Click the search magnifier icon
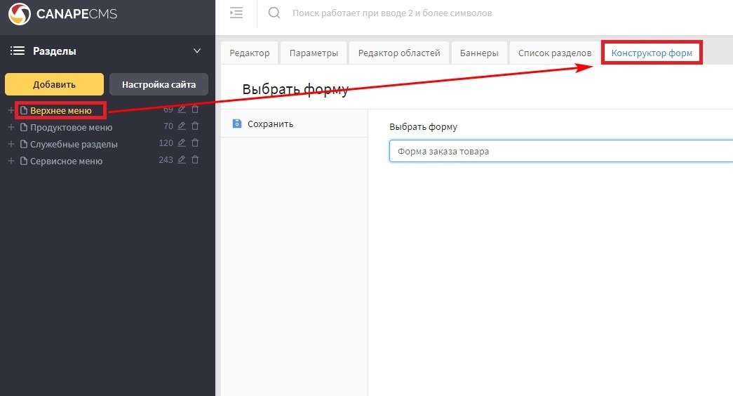 click(x=274, y=13)
